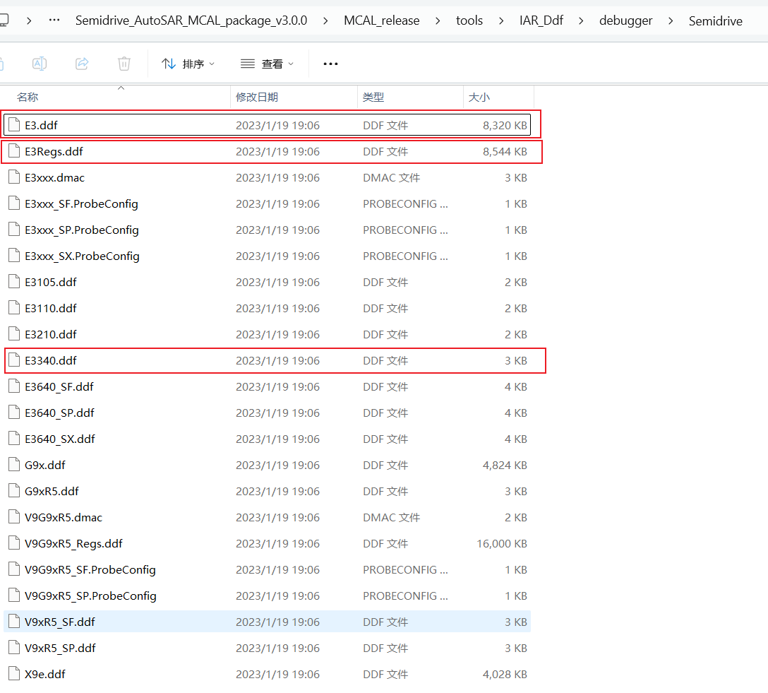This screenshot has height=693, width=768.
Task: Click the rename icon in the toolbar
Action: pyautogui.click(x=39, y=64)
